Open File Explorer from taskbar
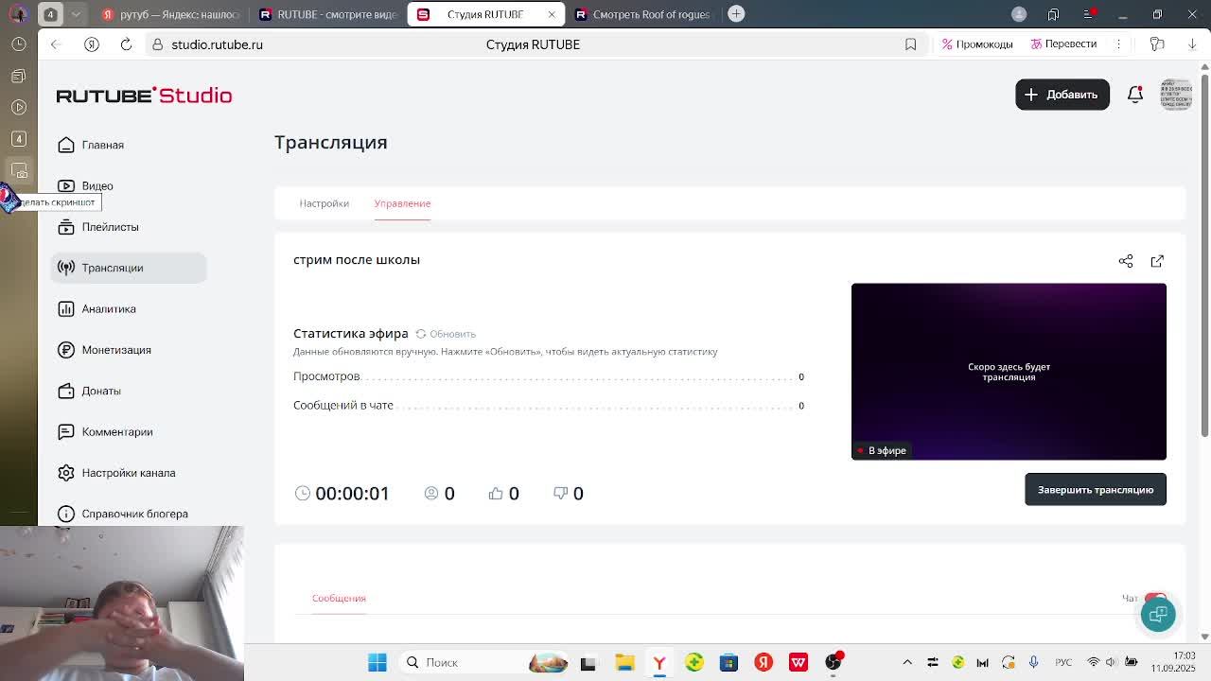The image size is (1211, 681). (x=624, y=662)
